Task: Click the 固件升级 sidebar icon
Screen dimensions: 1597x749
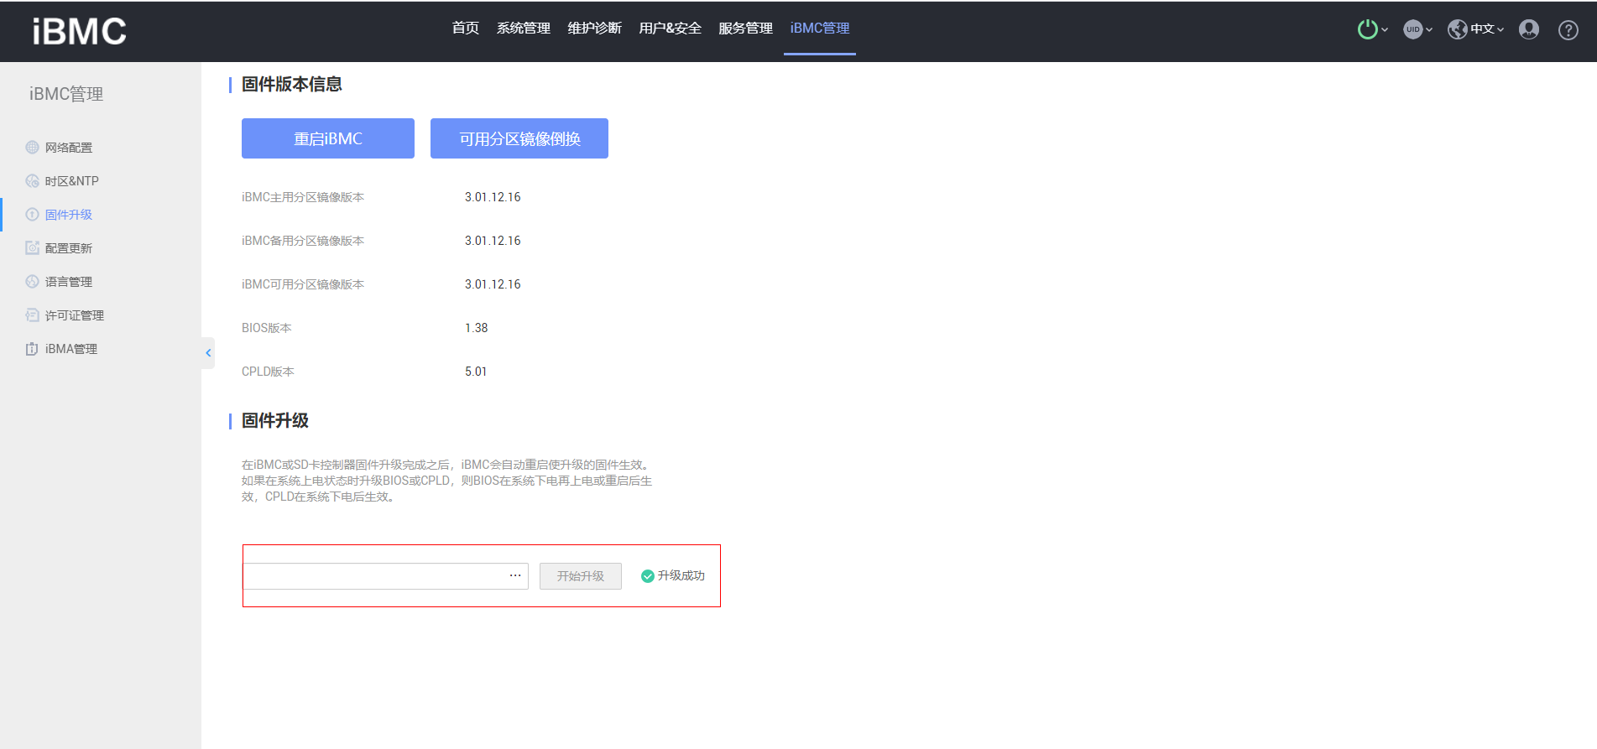Action: click(x=32, y=215)
